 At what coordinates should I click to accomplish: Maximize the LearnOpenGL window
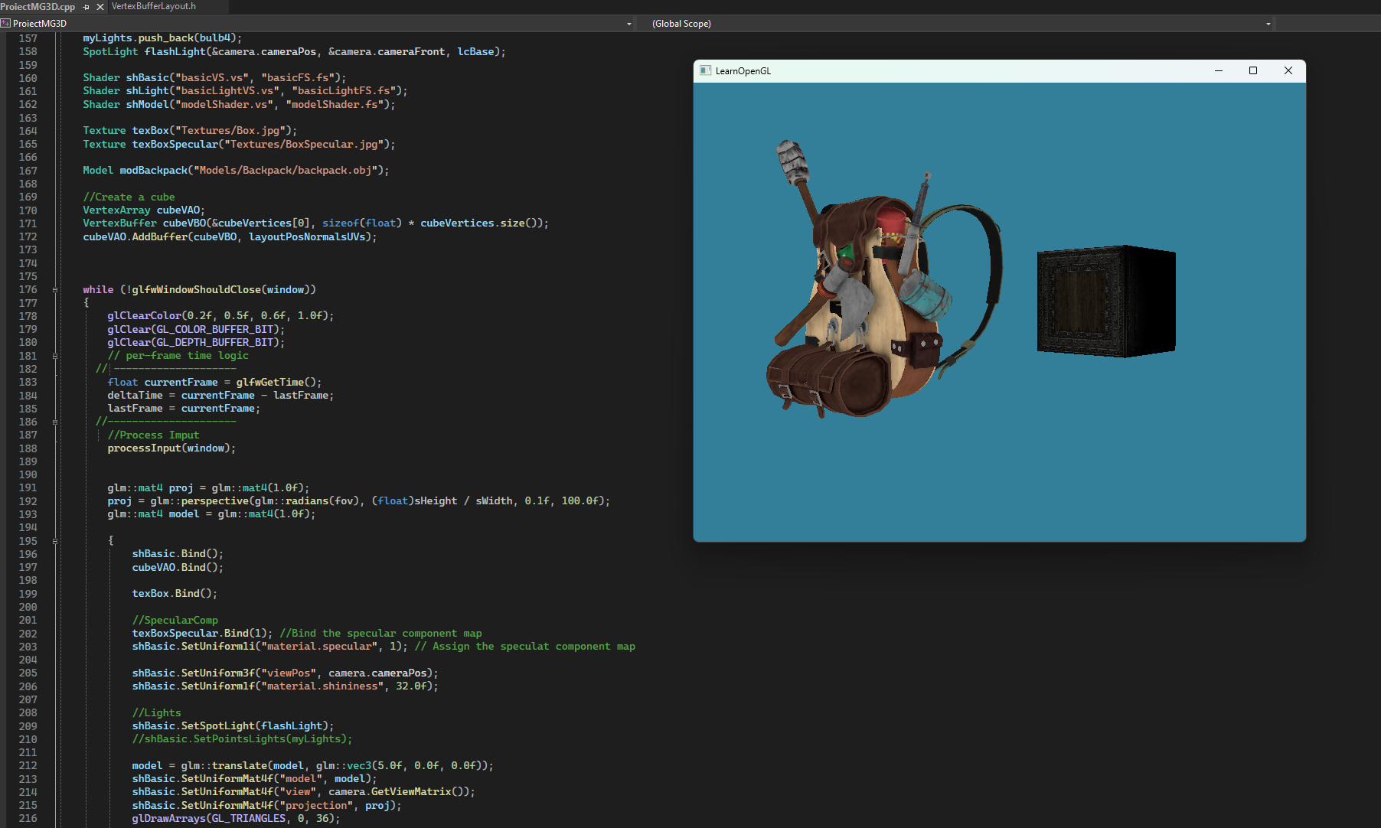click(x=1253, y=70)
